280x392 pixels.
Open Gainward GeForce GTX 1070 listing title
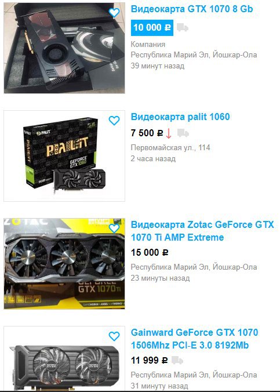[195, 339]
